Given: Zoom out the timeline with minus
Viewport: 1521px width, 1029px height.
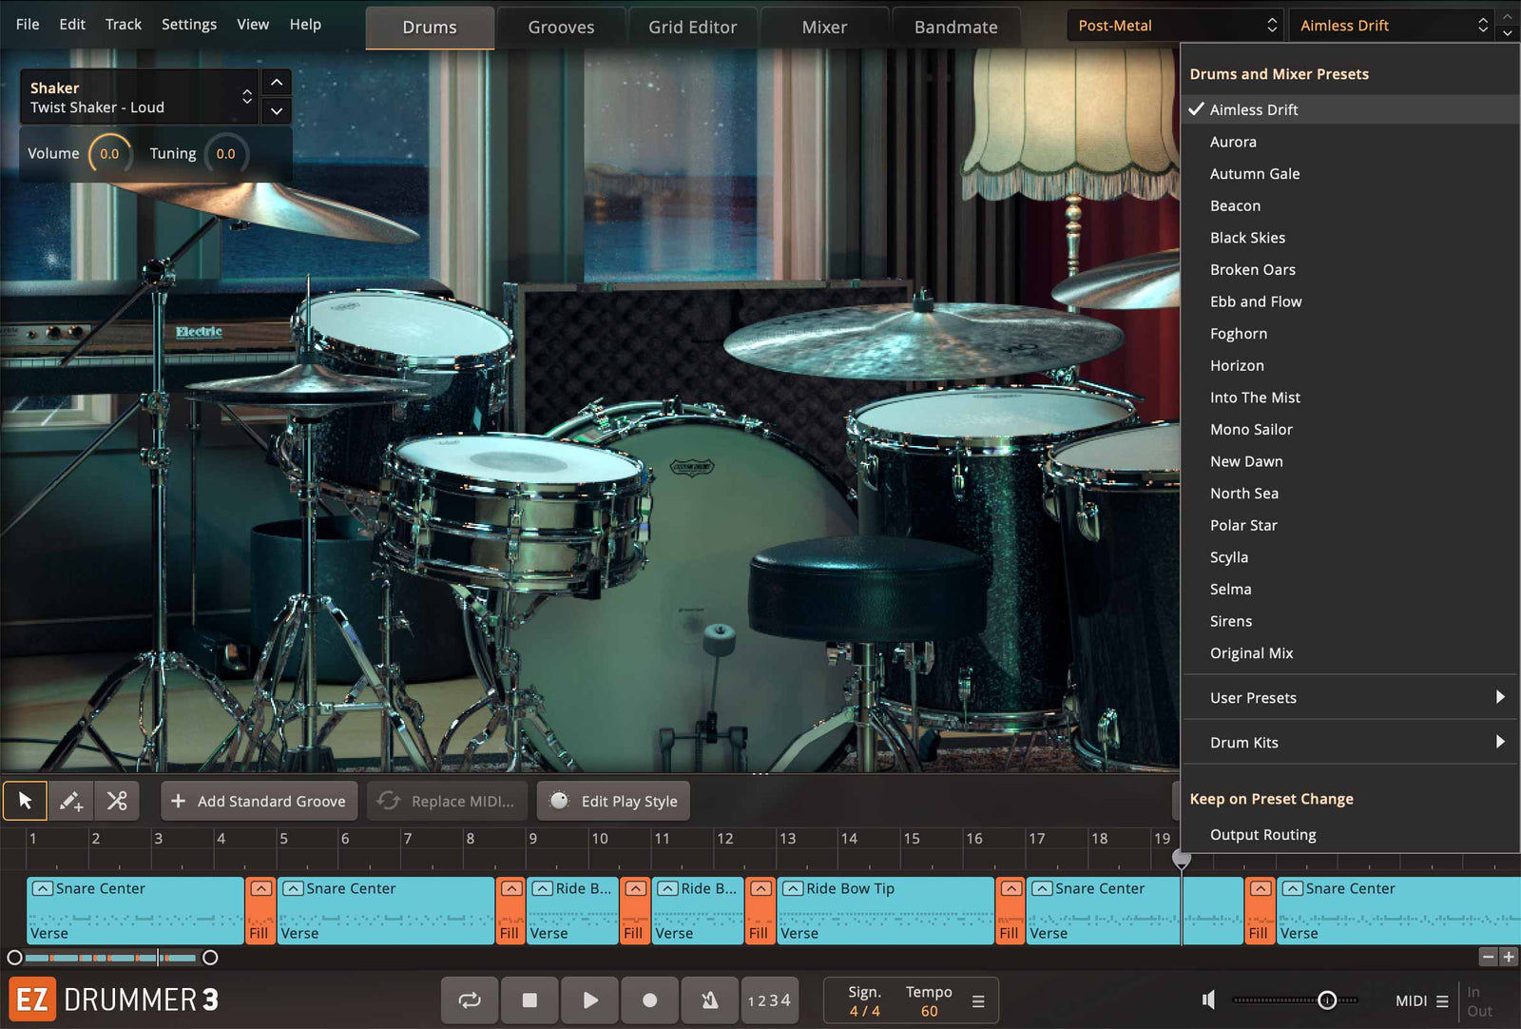Looking at the screenshot, I should (1489, 957).
